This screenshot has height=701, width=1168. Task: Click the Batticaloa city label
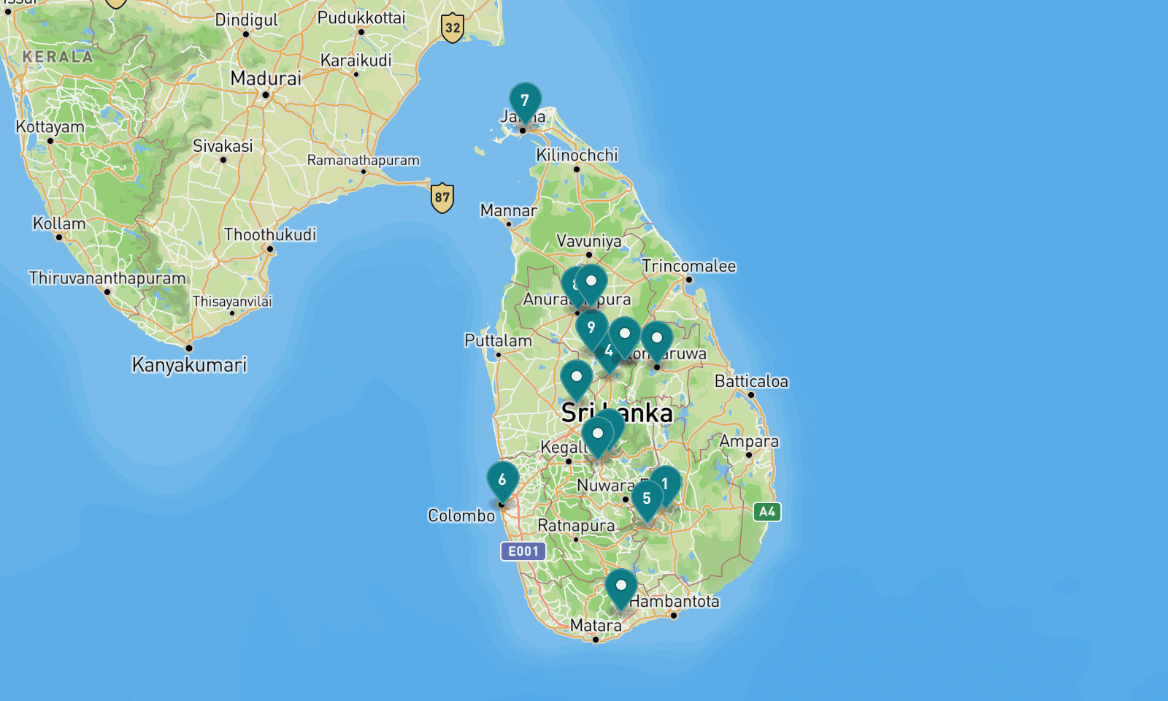(751, 381)
